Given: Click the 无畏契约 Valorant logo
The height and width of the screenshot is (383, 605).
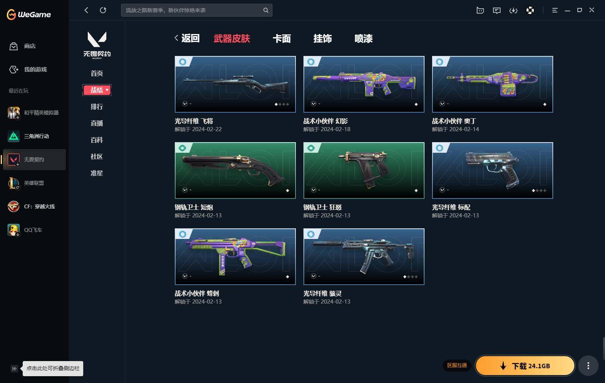Looking at the screenshot, I should coord(97,45).
